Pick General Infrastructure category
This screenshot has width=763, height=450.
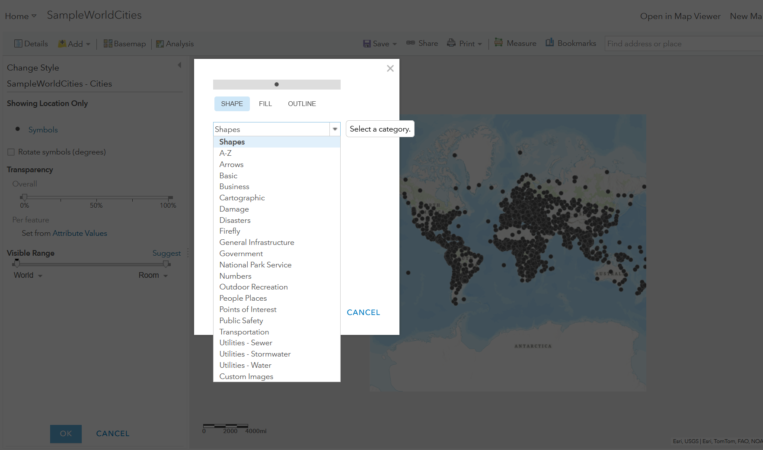click(277, 242)
